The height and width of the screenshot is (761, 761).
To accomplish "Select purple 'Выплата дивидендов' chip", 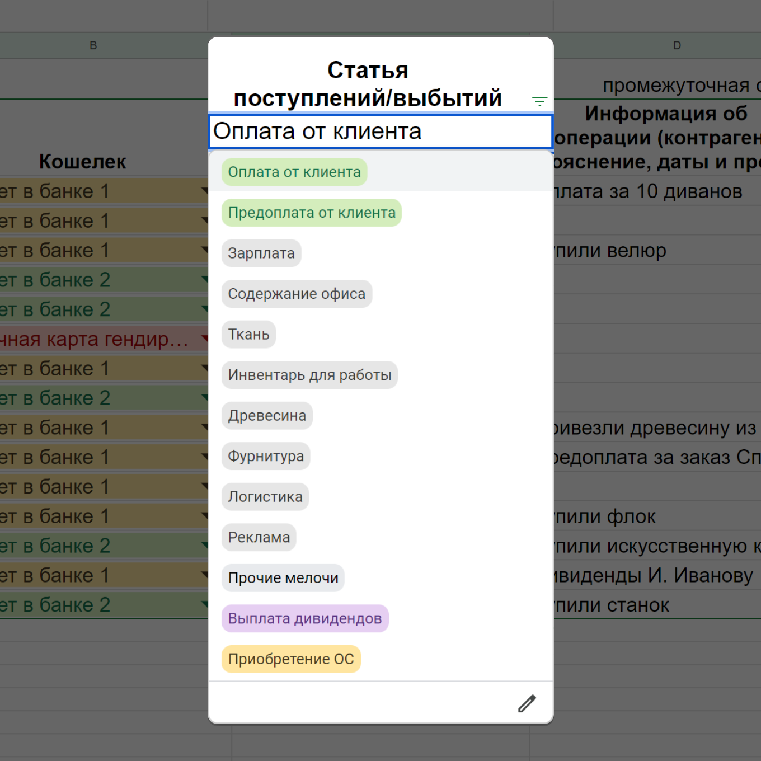I will [305, 618].
